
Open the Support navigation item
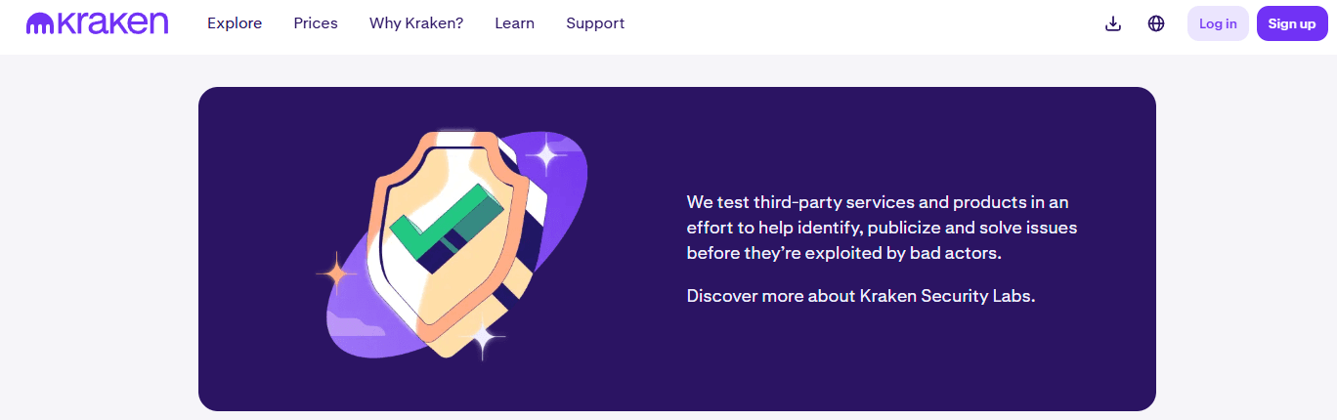coord(595,23)
